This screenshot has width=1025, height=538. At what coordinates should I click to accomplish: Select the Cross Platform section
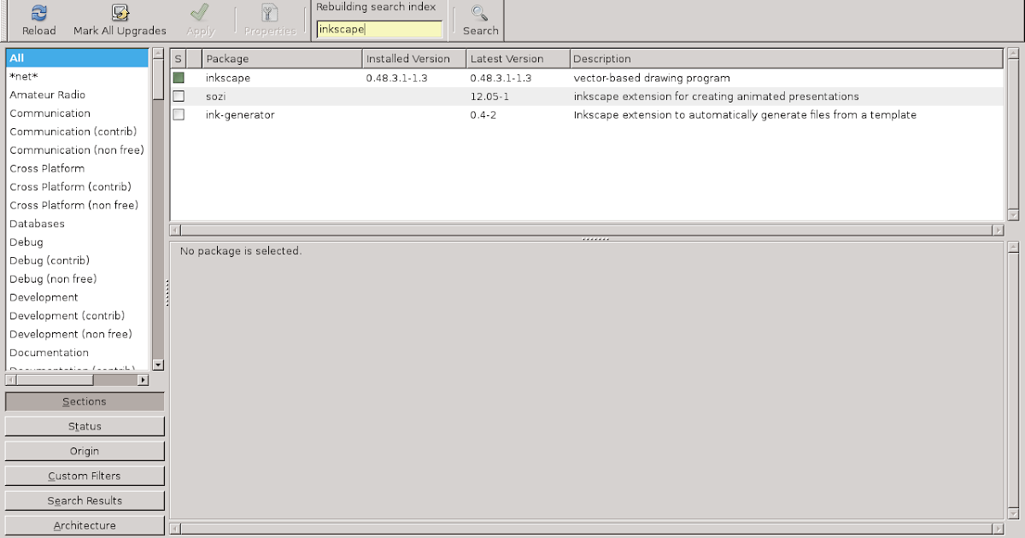coord(77,168)
